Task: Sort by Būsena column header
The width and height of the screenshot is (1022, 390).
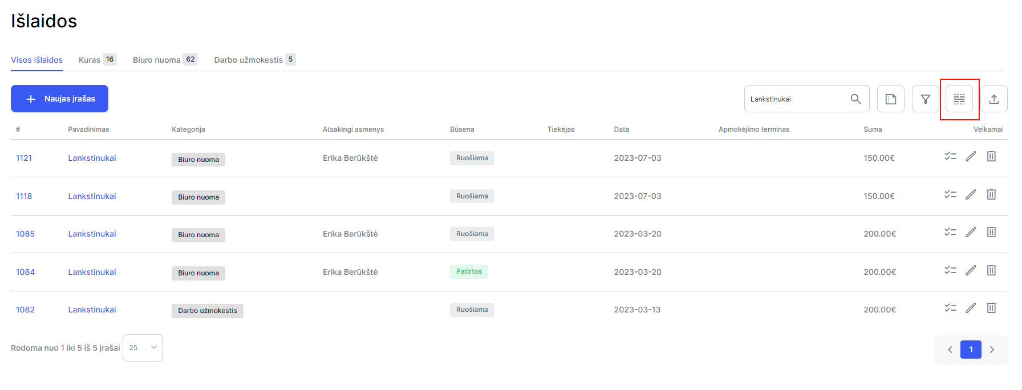Action: [x=462, y=129]
